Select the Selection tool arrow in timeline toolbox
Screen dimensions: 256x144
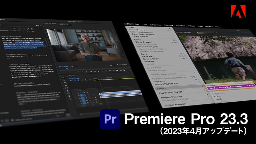(x=63, y=78)
